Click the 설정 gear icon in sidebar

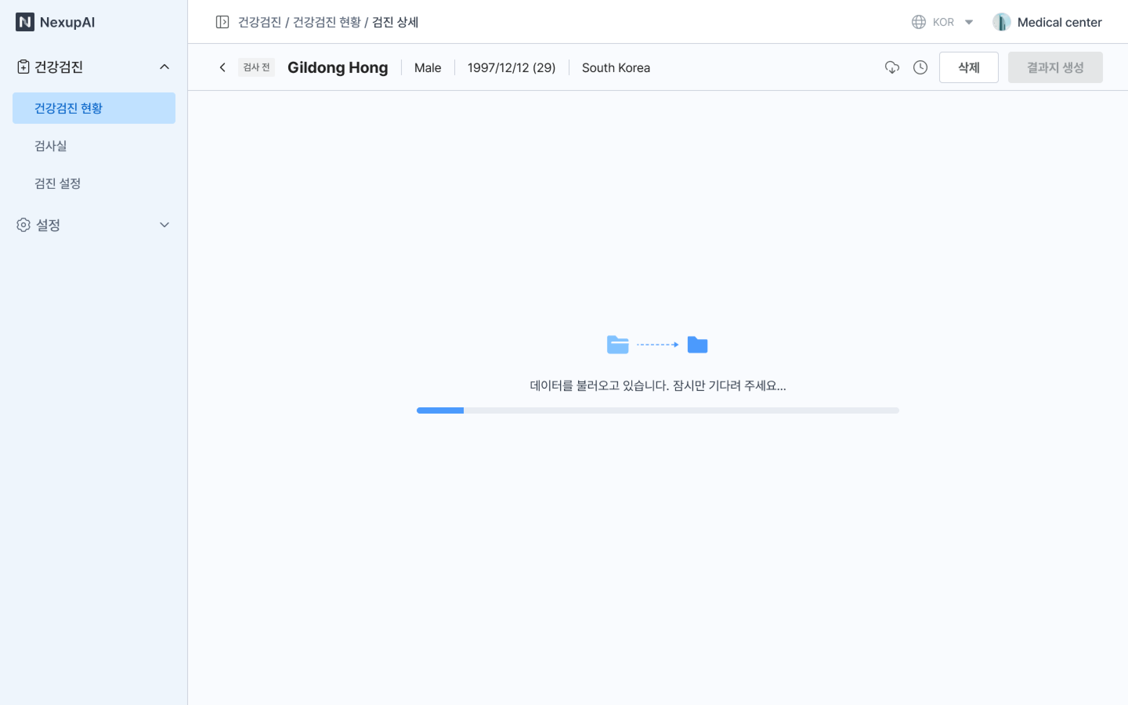[23, 225]
